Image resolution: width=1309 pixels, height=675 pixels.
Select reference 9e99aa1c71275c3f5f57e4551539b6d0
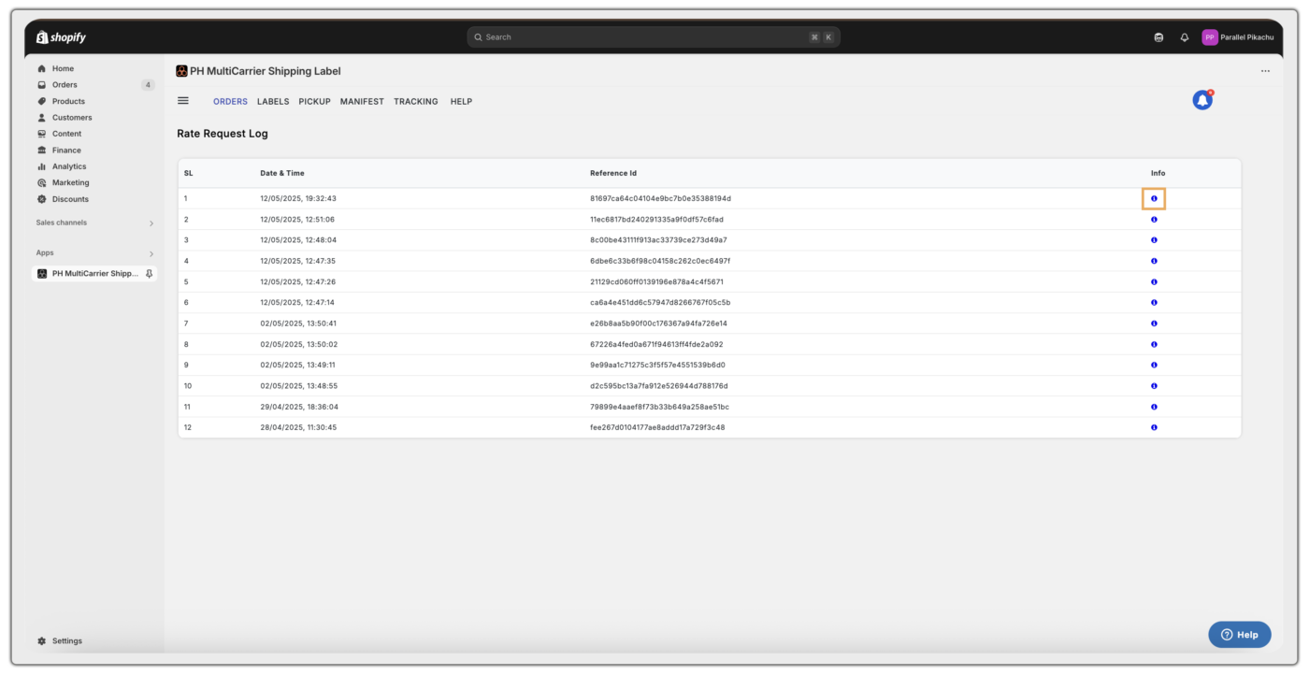point(657,365)
